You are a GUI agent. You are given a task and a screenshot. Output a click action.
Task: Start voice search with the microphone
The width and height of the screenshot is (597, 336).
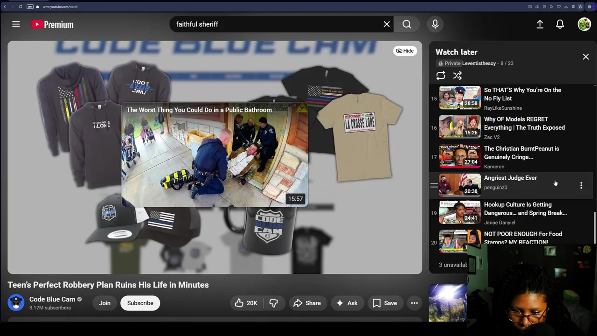coord(435,24)
